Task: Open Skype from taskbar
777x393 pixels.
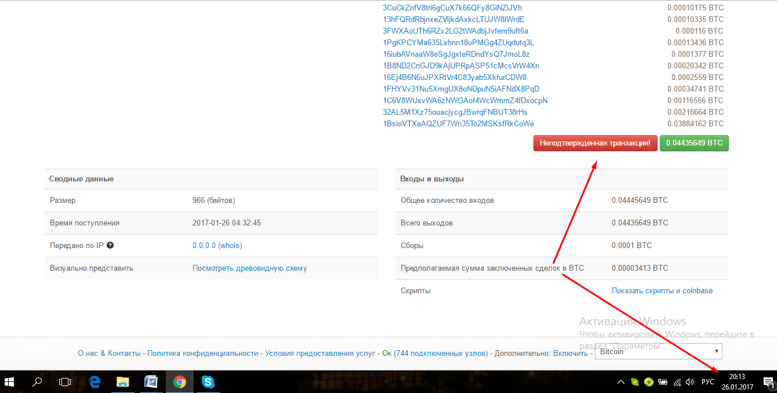Action: point(208,382)
